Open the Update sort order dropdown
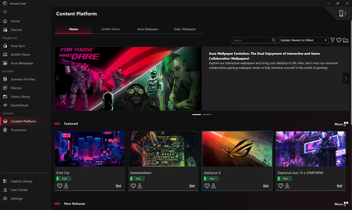The image size is (352, 210). coord(304,40)
